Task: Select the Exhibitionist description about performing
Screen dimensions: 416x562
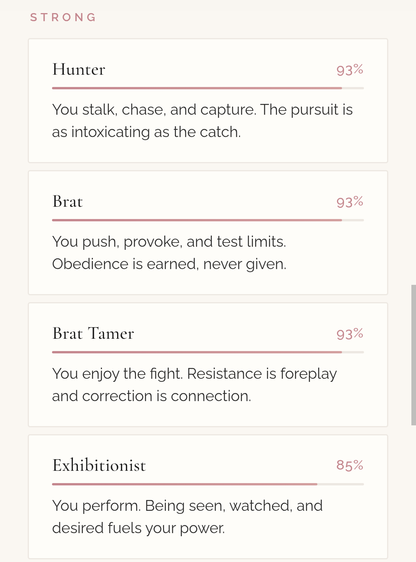Action: coord(187,517)
